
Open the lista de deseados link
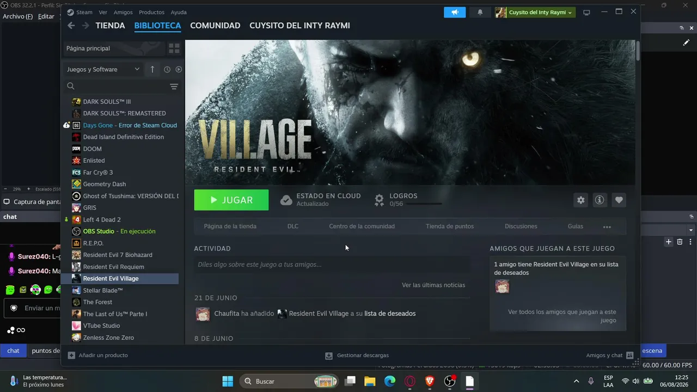coord(390,314)
